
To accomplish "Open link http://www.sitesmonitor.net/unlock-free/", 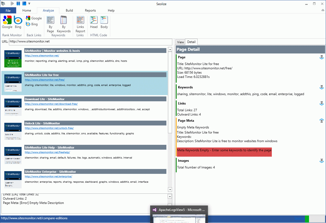I will (49, 128).
